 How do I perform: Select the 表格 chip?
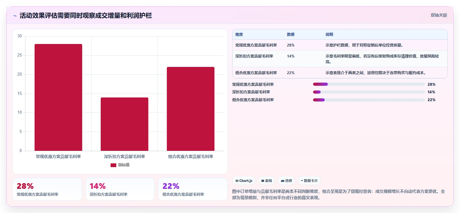click(x=266, y=181)
